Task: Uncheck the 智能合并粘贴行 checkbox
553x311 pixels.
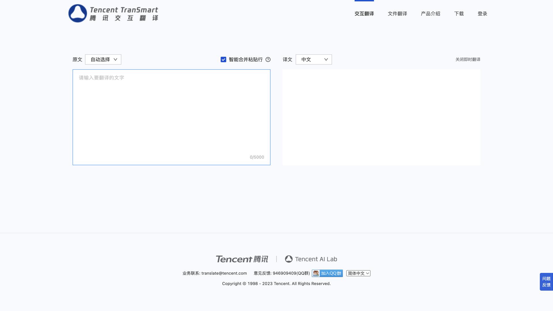Action: point(223,60)
